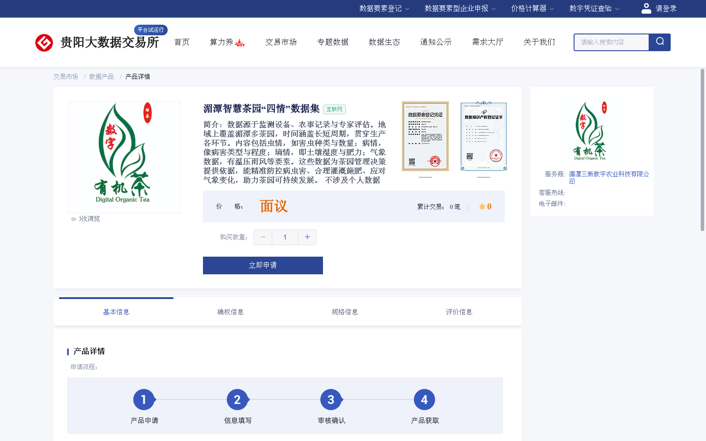Click the 3次浏览 view count text

pyautogui.click(x=89, y=219)
